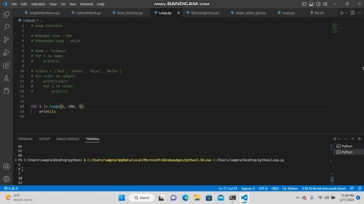This screenshot has height=204, width=364.
Task: Switch to main.py tab
Action: pyautogui.click(x=286, y=13)
